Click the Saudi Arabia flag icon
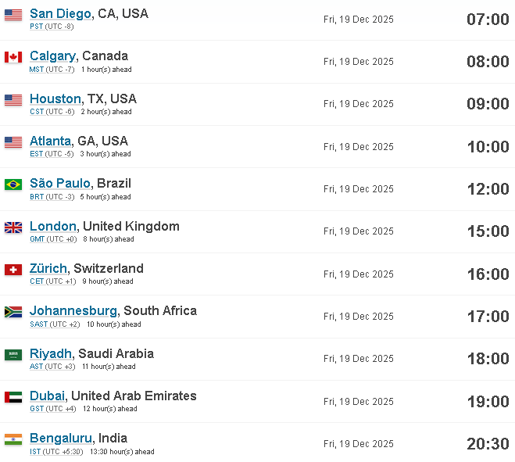 13,355
